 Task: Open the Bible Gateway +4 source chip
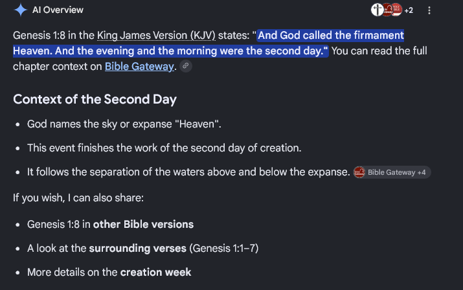(x=392, y=172)
